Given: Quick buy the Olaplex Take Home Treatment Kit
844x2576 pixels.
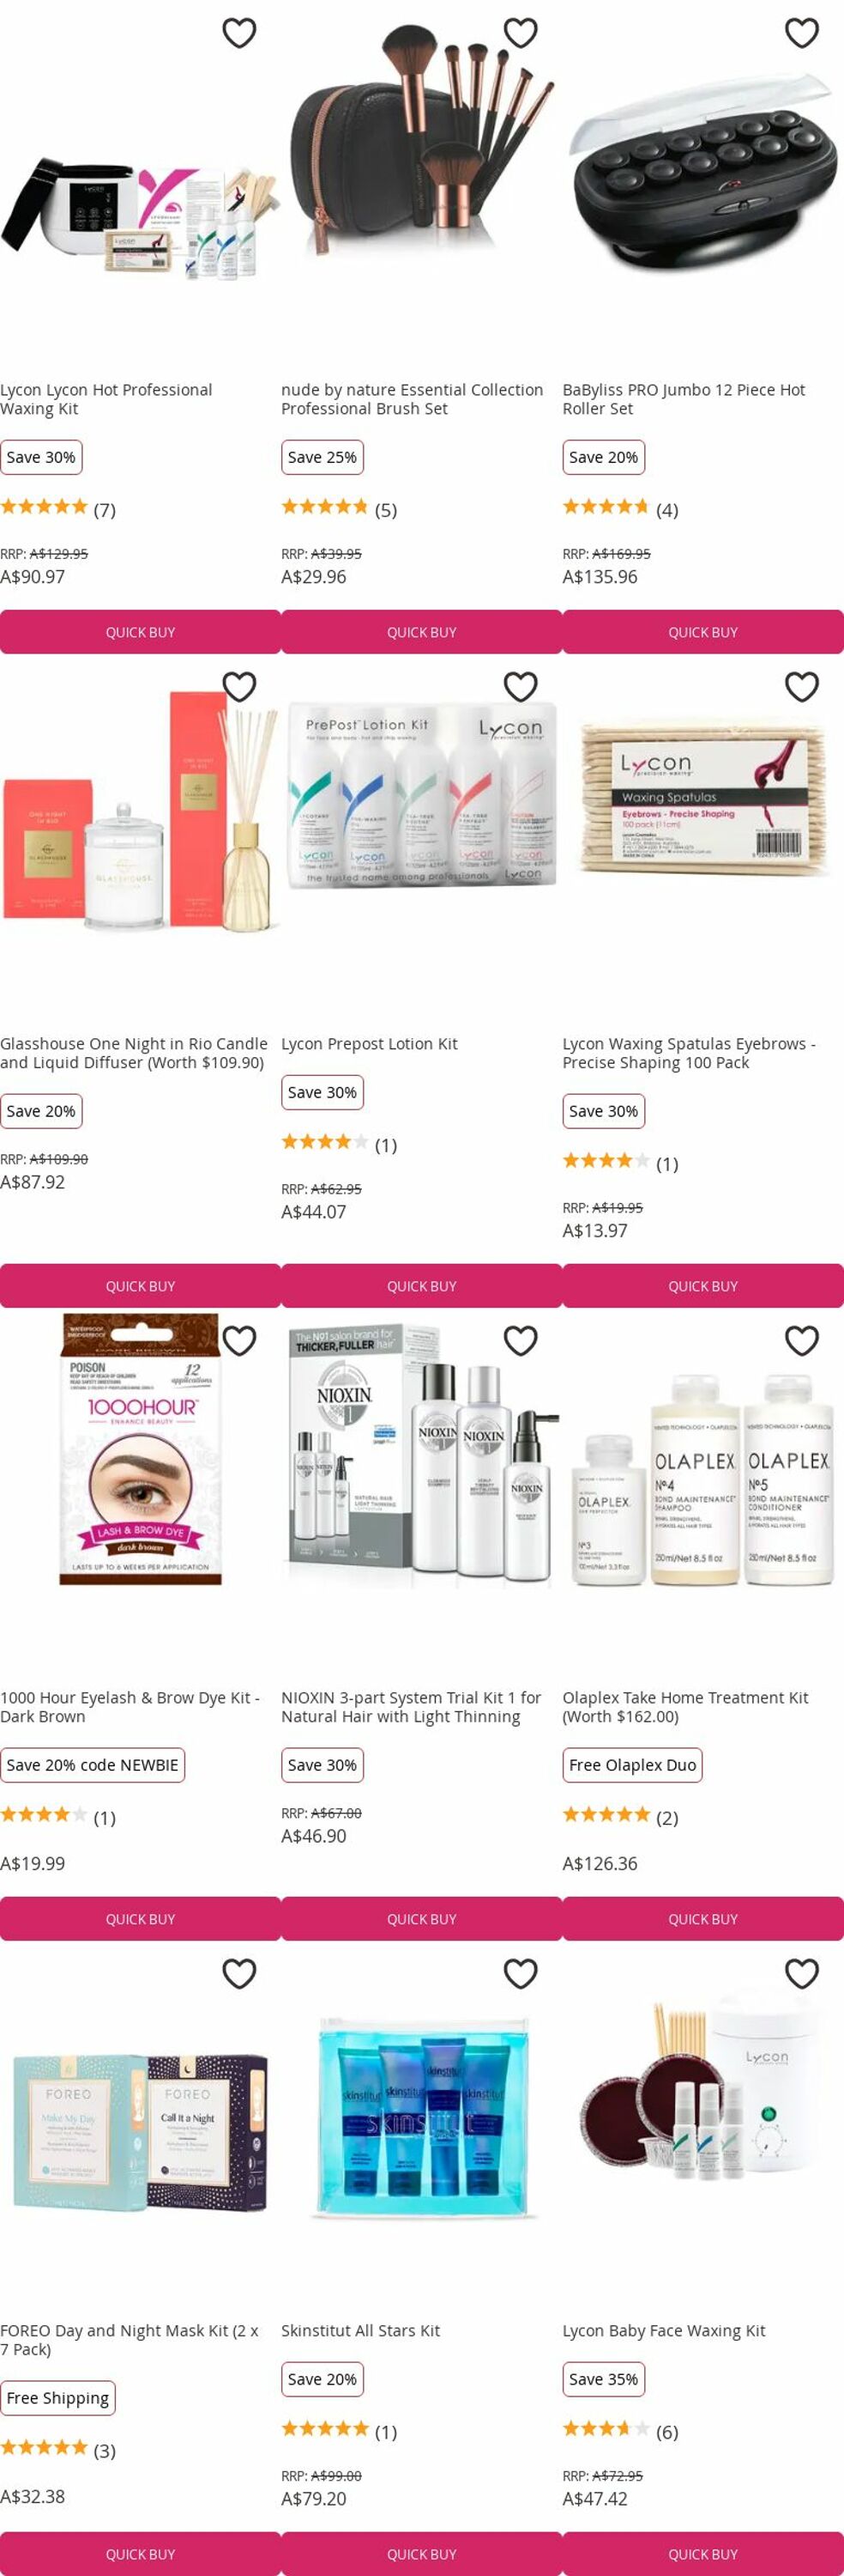Looking at the screenshot, I should pyautogui.click(x=703, y=1919).
